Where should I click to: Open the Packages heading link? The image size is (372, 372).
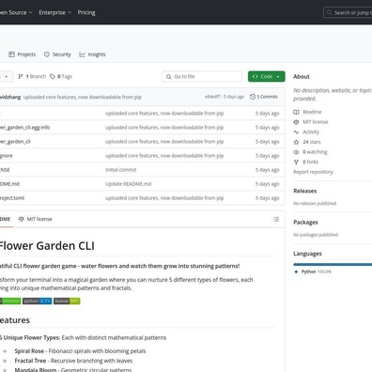click(305, 222)
